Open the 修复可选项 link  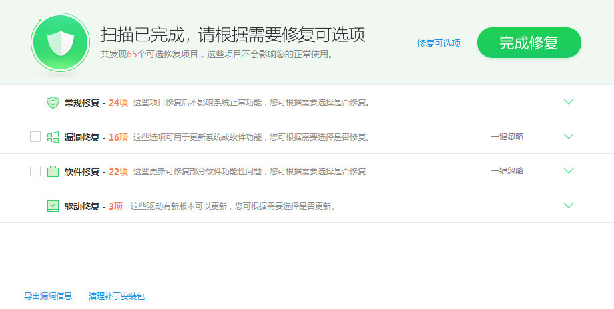point(438,43)
